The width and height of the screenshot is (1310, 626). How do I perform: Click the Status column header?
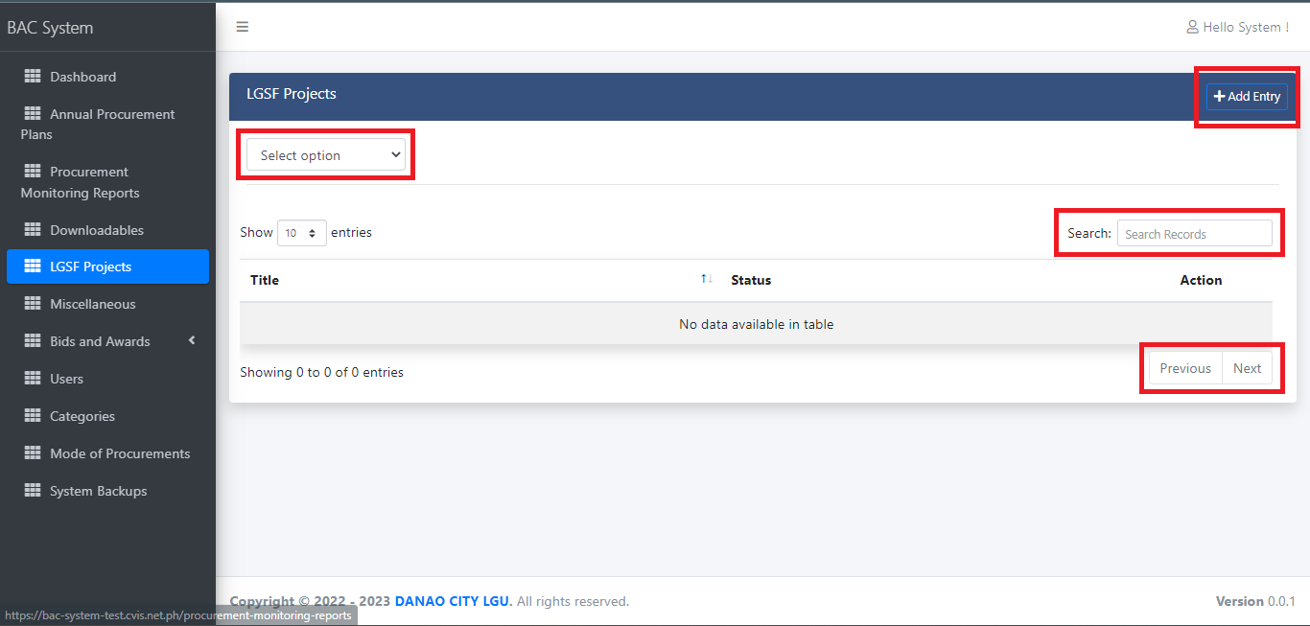click(x=751, y=280)
